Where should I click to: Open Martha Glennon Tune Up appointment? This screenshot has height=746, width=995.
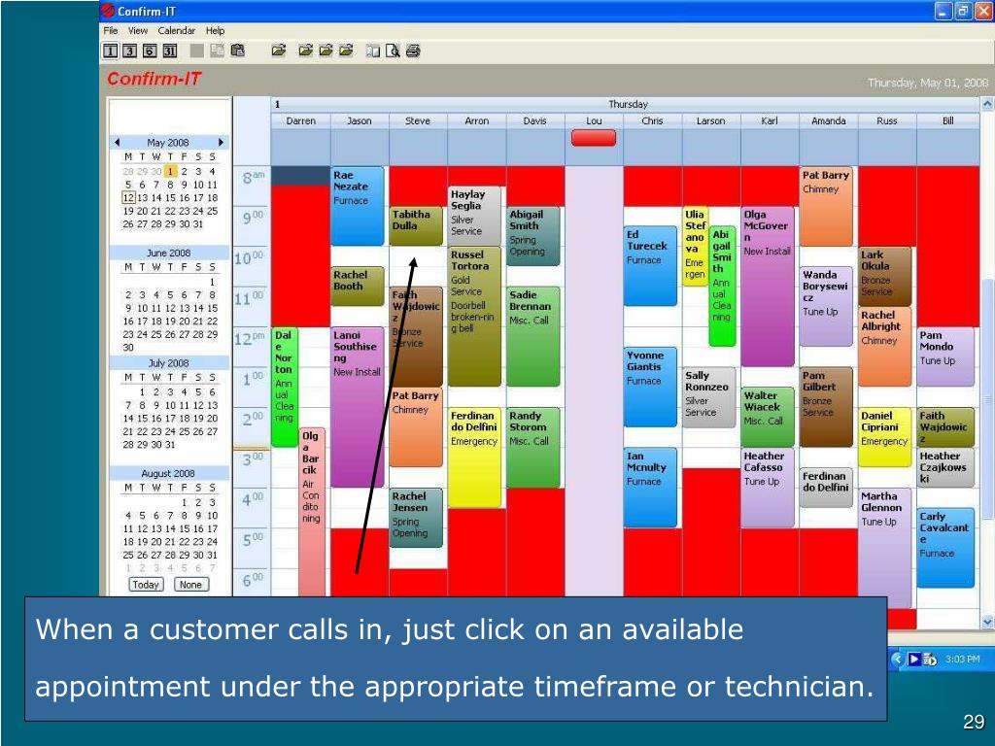coord(884,548)
